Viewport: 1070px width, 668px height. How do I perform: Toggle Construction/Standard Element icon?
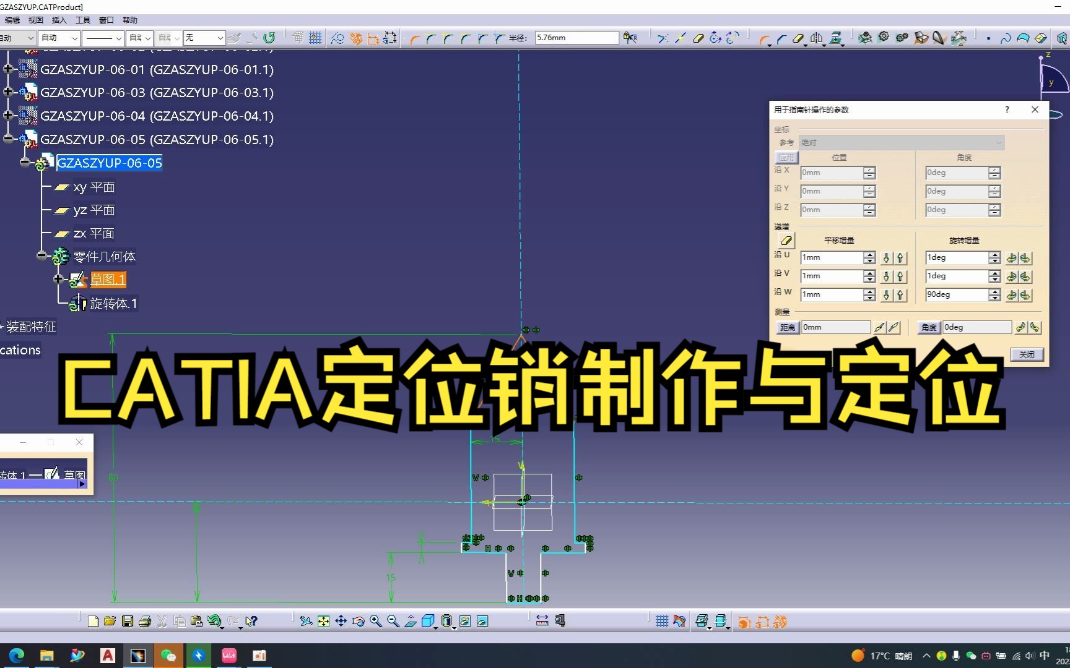pyautogui.click(x=337, y=38)
